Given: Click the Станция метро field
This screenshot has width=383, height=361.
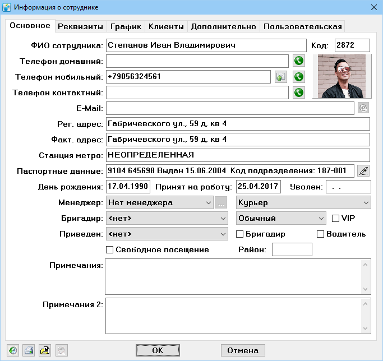Looking at the screenshot, I should (238, 155).
